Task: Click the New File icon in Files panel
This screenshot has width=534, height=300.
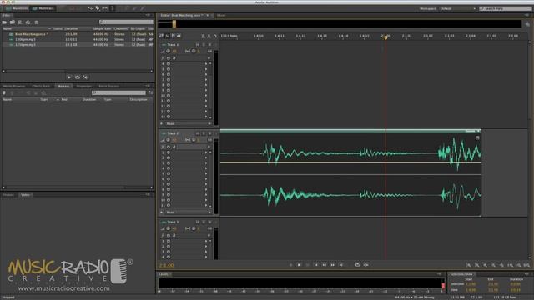Action: tap(20, 22)
